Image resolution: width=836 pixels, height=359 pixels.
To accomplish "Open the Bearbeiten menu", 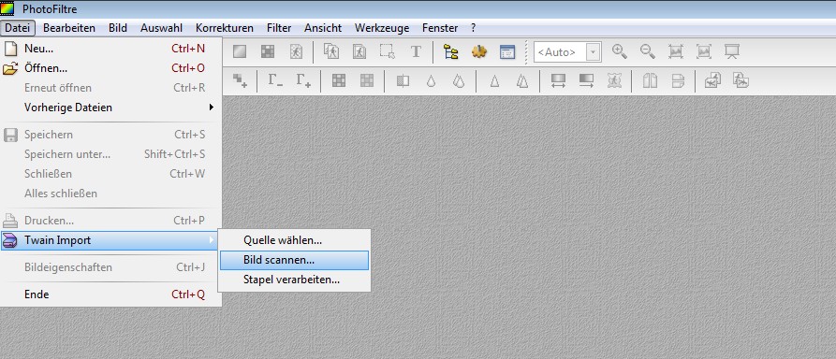I will point(69,28).
